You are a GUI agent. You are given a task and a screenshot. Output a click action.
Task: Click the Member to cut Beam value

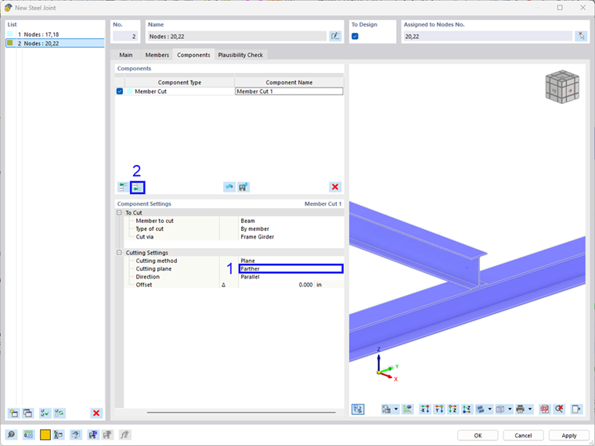tap(291, 221)
